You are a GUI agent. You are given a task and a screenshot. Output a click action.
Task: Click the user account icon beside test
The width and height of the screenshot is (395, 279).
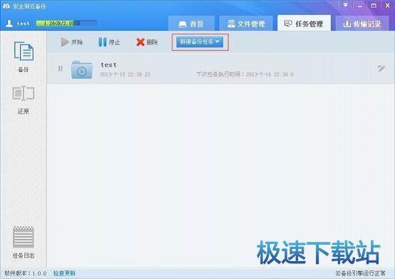pyautogui.click(x=9, y=24)
